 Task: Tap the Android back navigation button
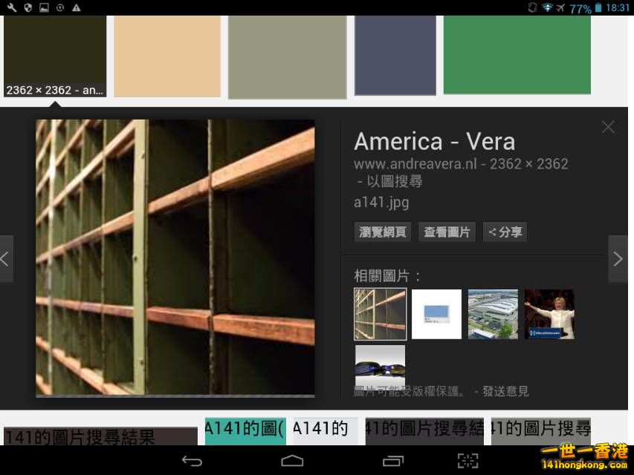click(192, 461)
